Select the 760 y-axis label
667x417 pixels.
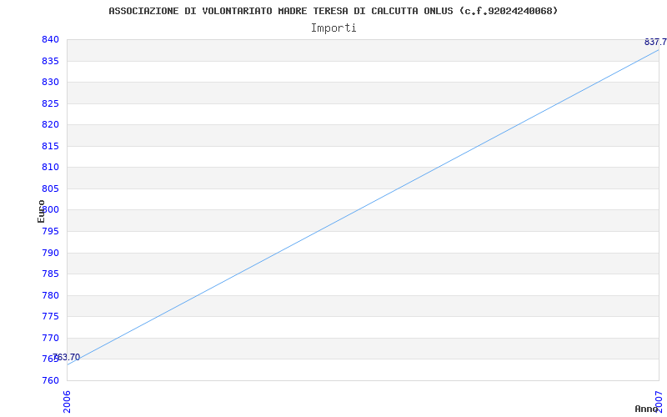pos(50,380)
